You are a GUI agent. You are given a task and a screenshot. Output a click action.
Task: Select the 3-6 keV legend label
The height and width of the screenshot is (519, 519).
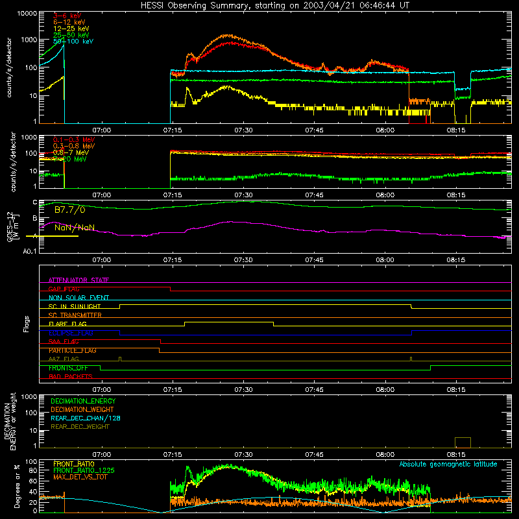pos(67,16)
